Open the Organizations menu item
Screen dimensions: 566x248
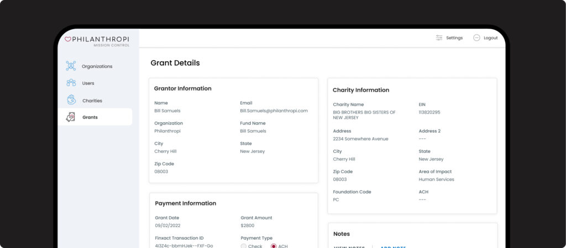click(97, 67)
